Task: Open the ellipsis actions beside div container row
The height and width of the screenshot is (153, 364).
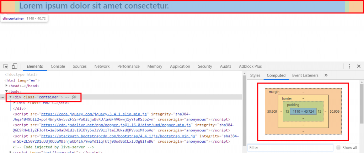Action: [x=2, y=97]
